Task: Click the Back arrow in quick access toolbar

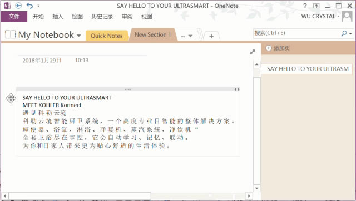Action: click(18, 6)
